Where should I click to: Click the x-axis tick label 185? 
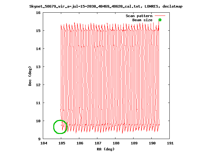pyautogui.click(x=62, y=143)
